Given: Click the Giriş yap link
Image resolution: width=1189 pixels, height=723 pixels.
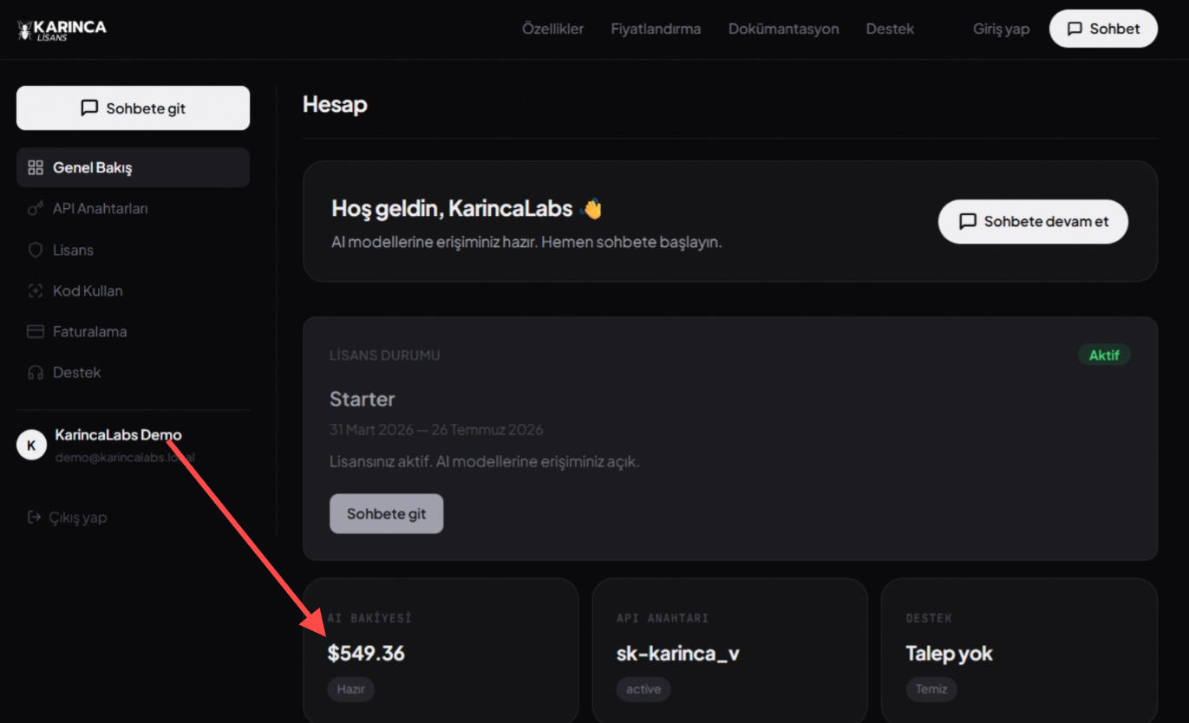Looking at the screenshot, I should tap(1001, 29).
